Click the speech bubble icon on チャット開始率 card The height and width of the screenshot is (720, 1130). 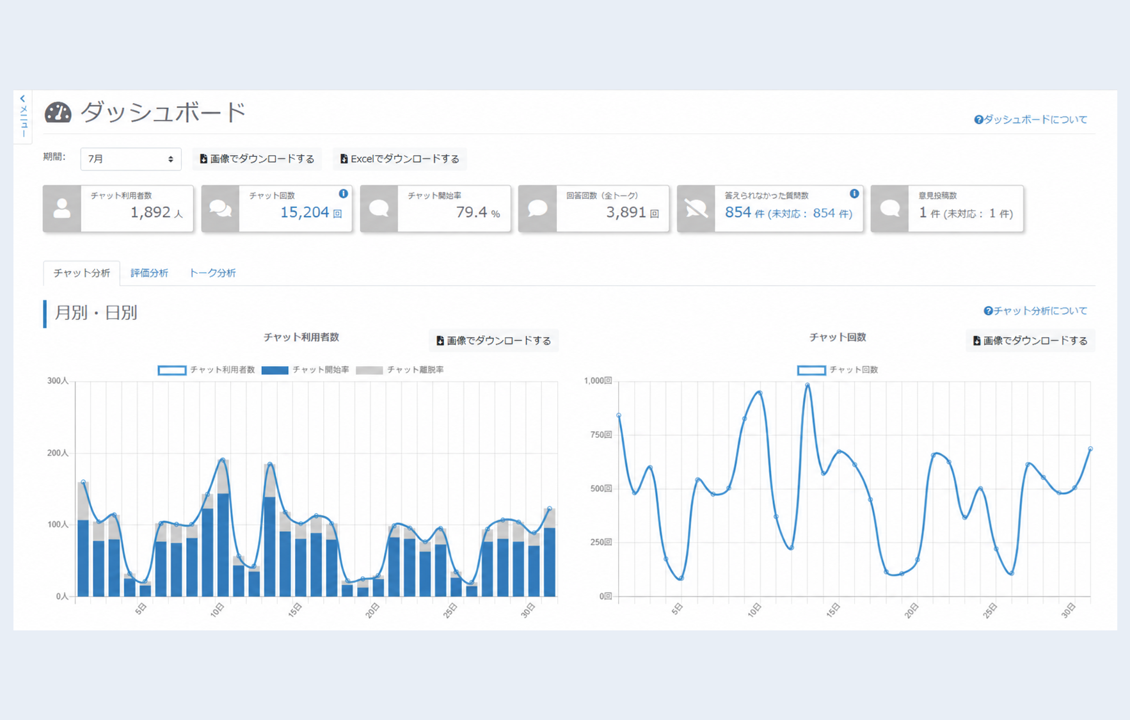tap(379, 209)
